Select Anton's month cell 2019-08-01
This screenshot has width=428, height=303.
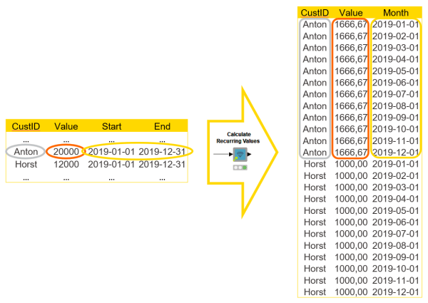click(395, 106)
